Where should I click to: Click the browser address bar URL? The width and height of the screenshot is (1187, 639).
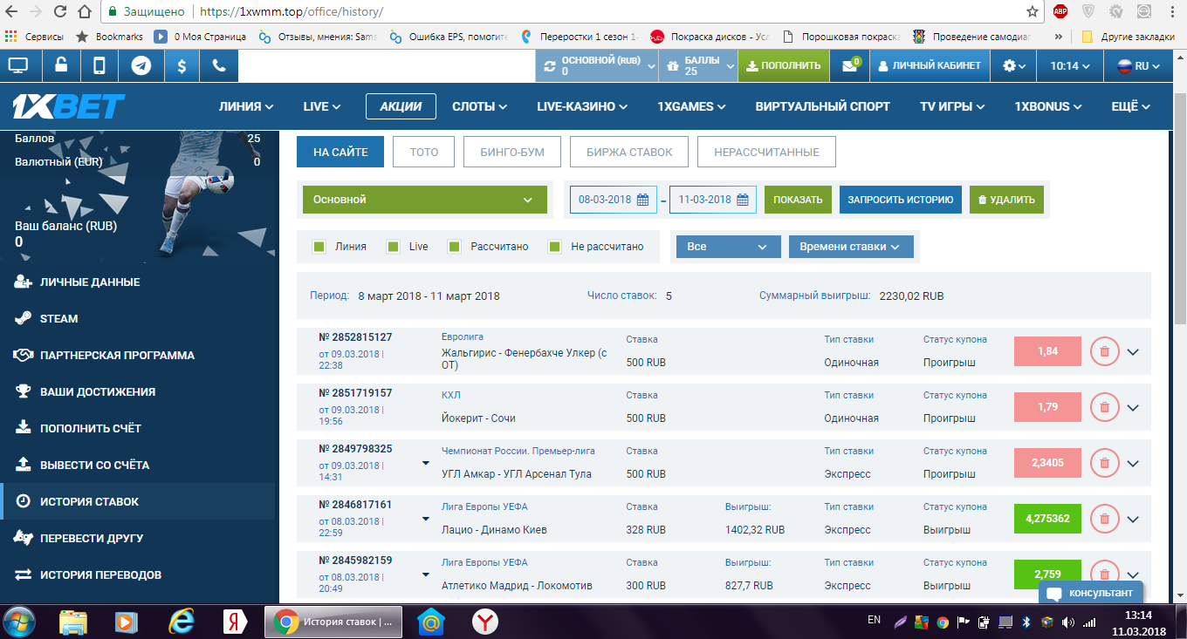pos(291,12)
